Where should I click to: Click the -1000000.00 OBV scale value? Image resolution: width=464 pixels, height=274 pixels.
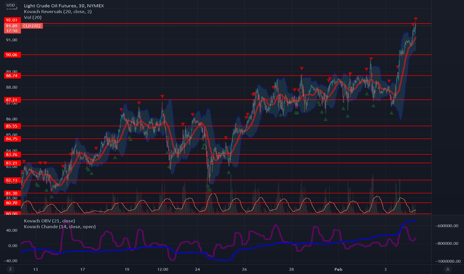pyautogui.click(x=447, y=261)
